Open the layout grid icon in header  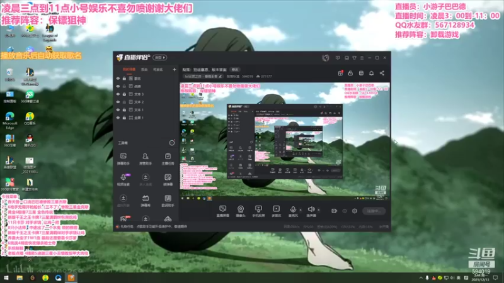[x=361, y=73]
